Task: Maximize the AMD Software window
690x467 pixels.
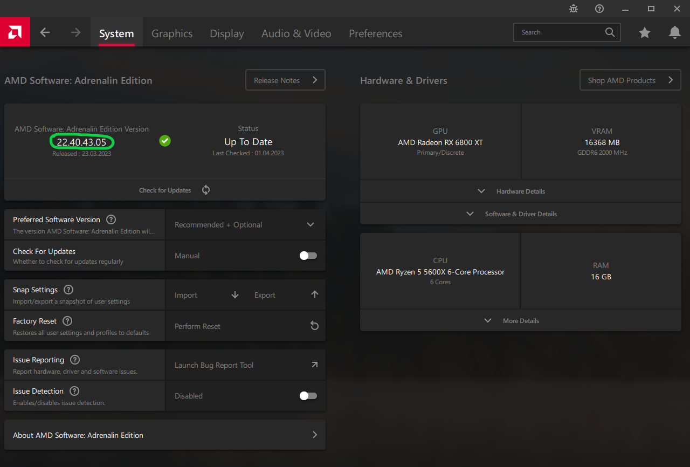Action: point(651,9)
